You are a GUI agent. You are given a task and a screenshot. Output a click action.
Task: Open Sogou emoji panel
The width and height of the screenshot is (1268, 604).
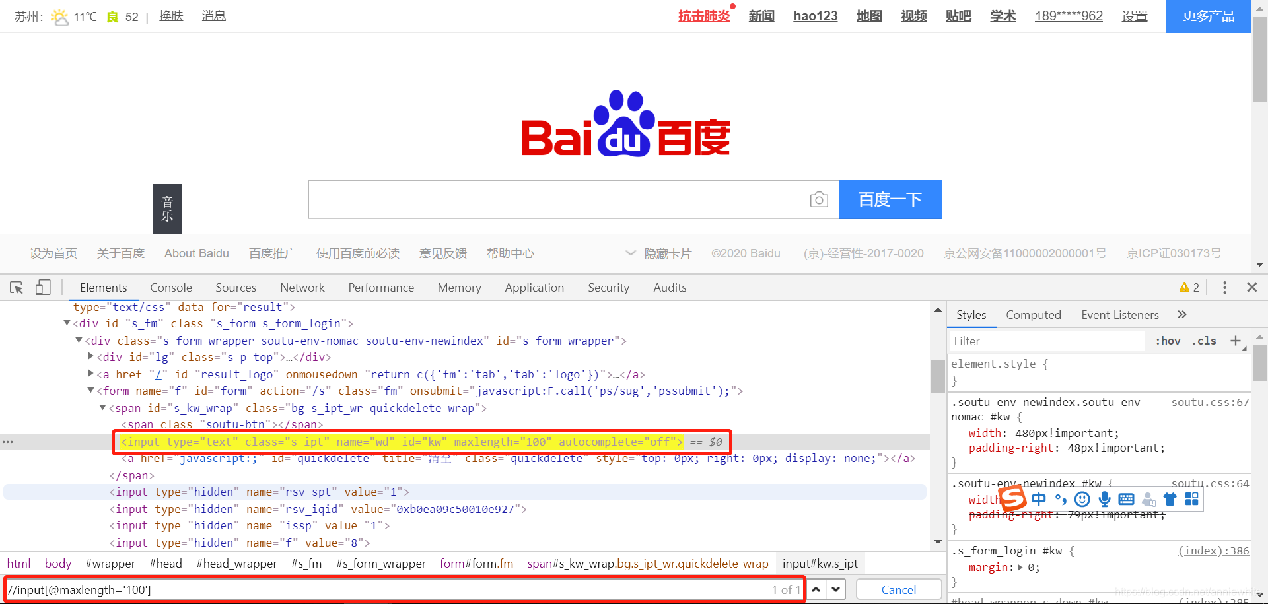pyautogui.click(x=1082, y=499)
